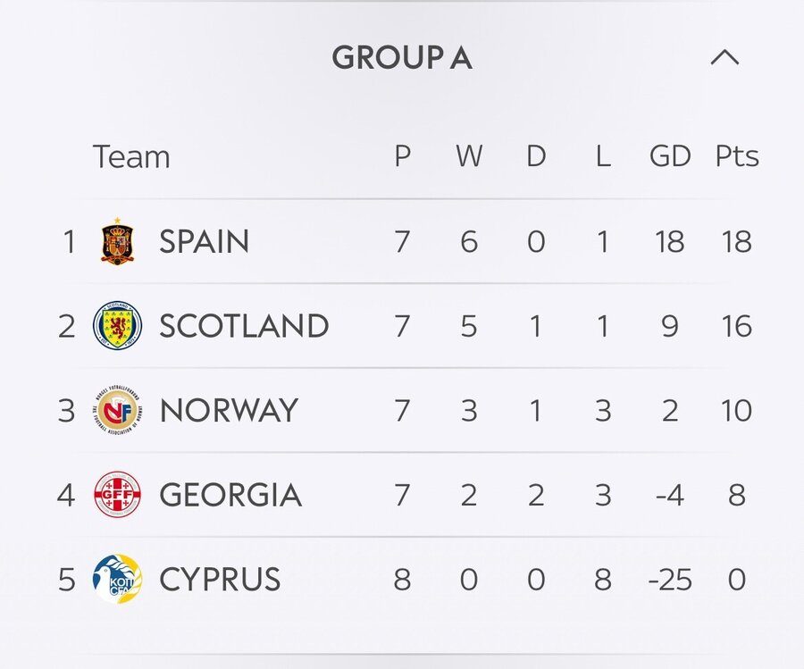Click Scotland's 16 points value
This screenshot has height=669, width=804.
[737, 326]
